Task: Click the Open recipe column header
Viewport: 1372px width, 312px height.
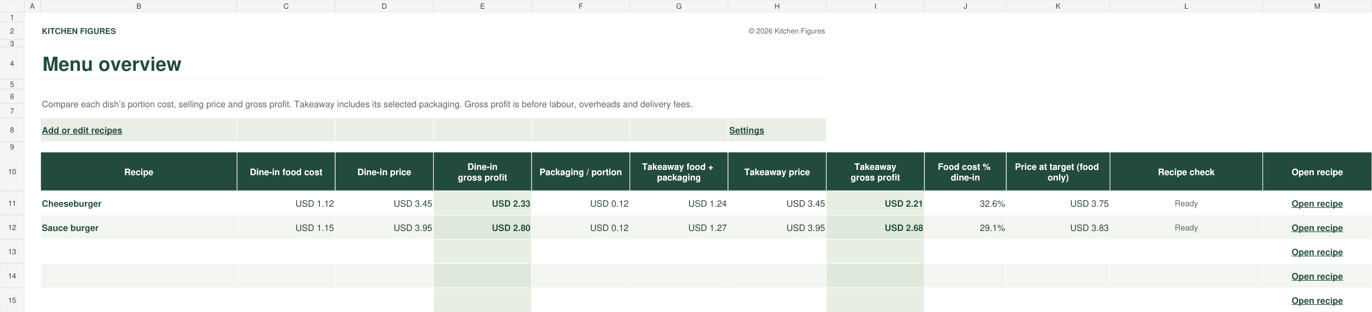Action: click(x=1317, y=172)
